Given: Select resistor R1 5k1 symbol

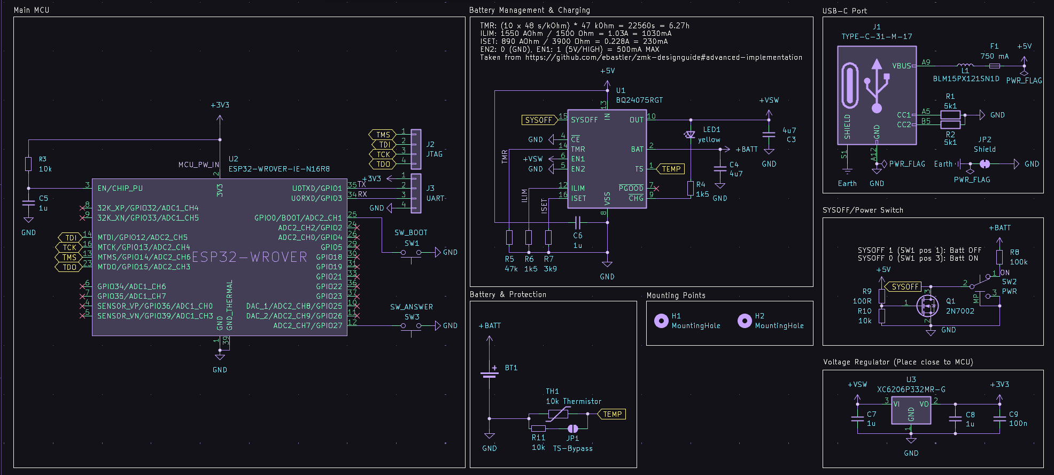Looking at the screenshot, I should [950, 115].
